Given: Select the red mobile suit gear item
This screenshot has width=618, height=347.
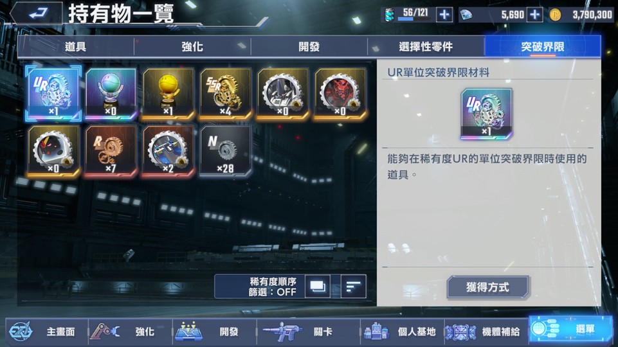Looking at the screenshot, I should click(340, 93).
